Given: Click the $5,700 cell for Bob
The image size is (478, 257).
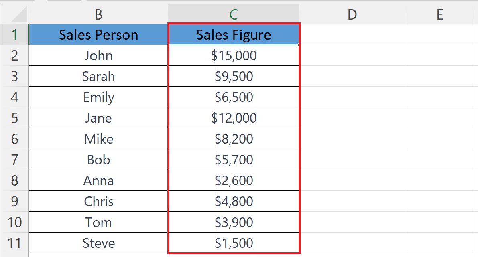Looking at the screenshot, I should [234, 160].
